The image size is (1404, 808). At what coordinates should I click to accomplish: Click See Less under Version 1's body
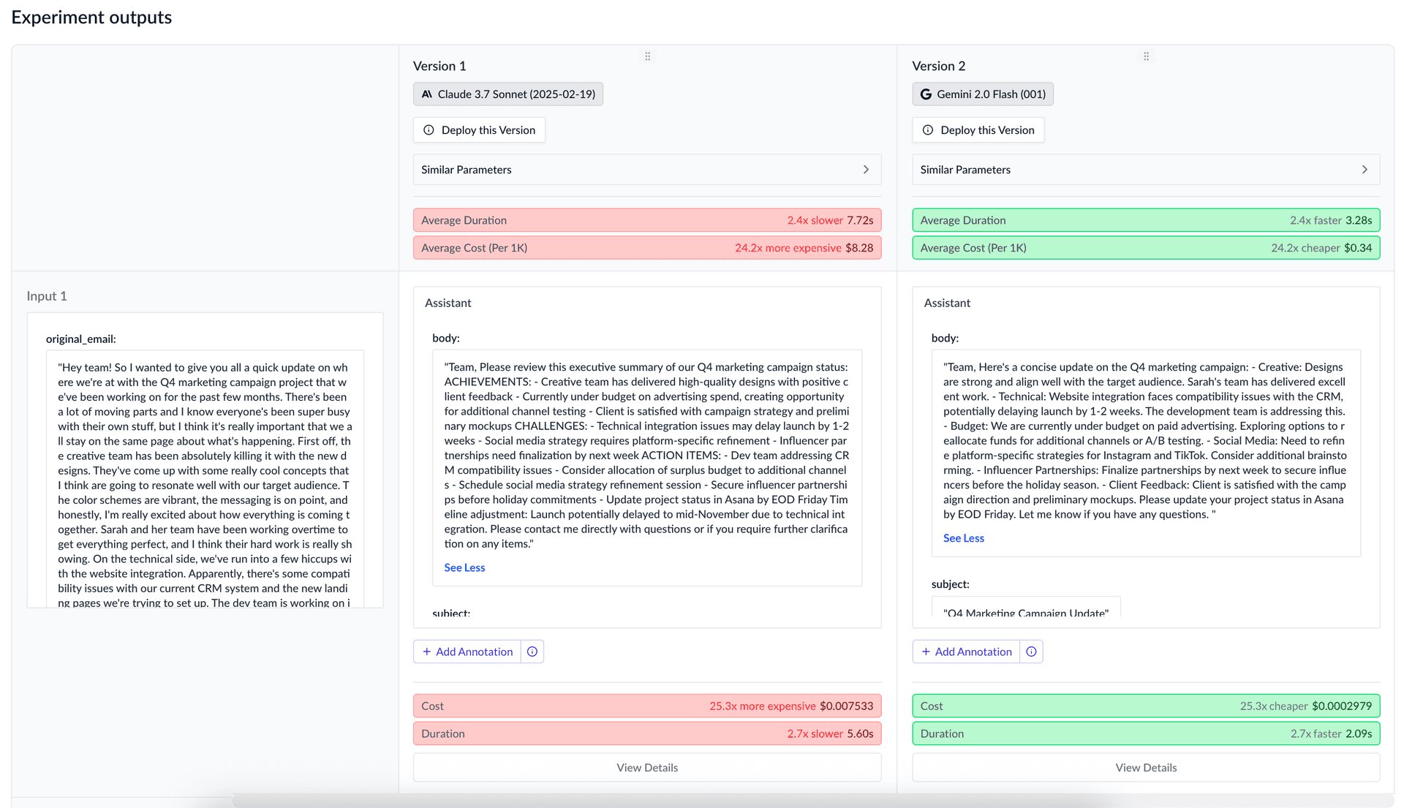(464, 567)
